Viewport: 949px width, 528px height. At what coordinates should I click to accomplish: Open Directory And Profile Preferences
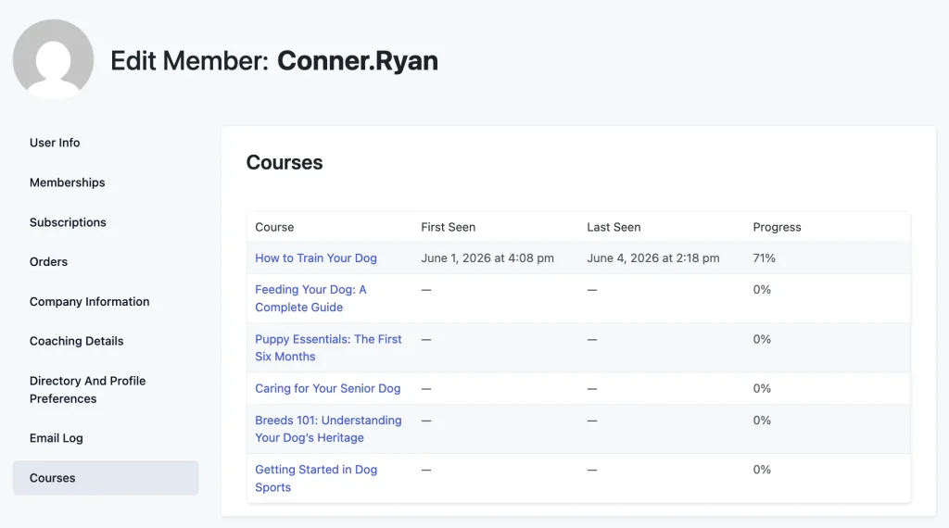[x=88, y=389]
